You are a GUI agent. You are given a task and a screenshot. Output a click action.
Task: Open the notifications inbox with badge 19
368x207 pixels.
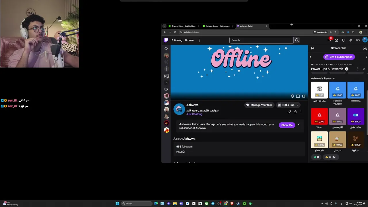[329, 40]
